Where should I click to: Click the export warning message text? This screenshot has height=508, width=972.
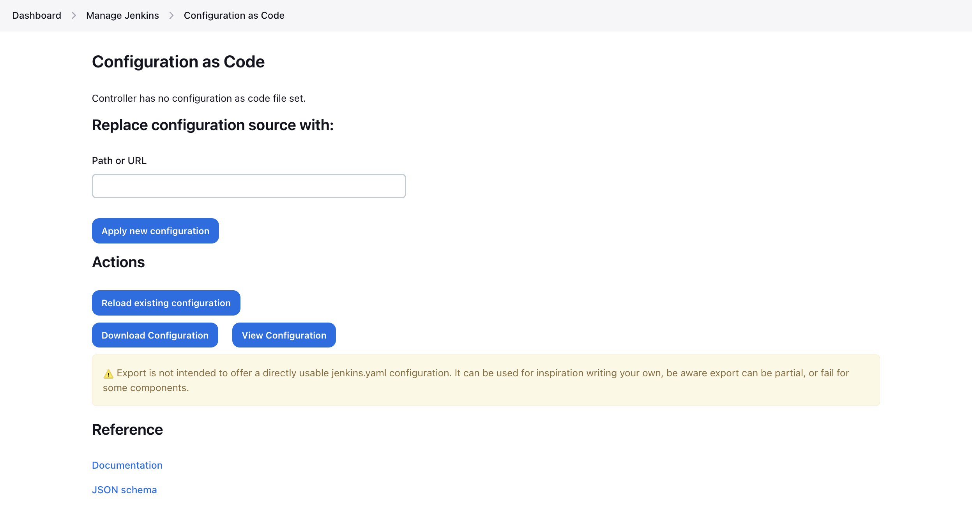click(482, 373)
